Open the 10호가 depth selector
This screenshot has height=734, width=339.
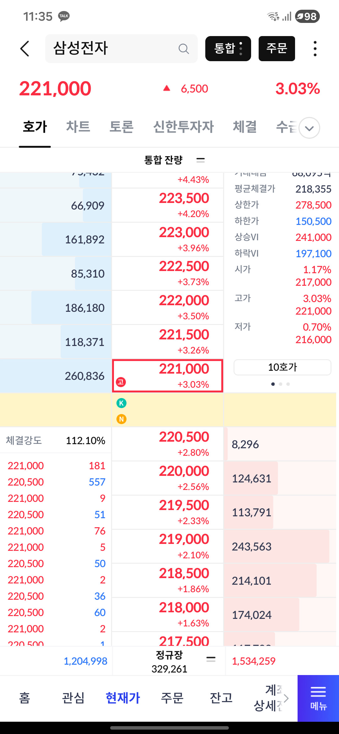click(282, 367)
